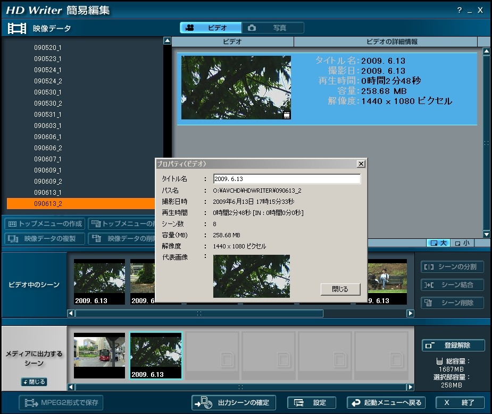492x414 pixels.
Task: Select the 090531_1 video entry
Action: 48,115
